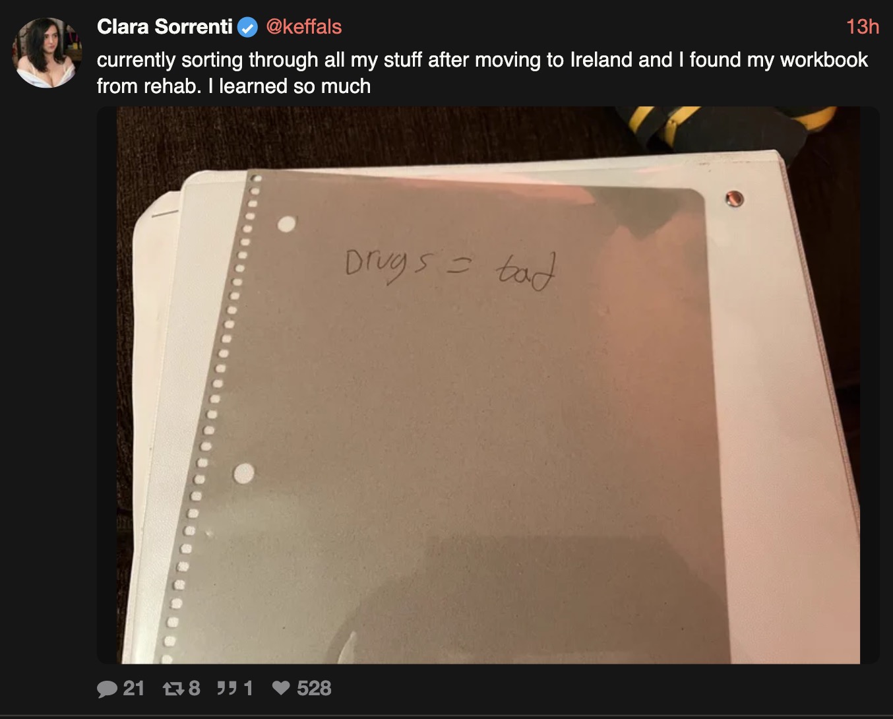893x719 pixels.
Task: Open the attached notebook photo
Action: tap(488, 385)
